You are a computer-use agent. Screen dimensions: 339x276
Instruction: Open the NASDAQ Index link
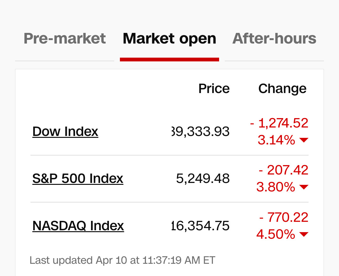[78, 226]
